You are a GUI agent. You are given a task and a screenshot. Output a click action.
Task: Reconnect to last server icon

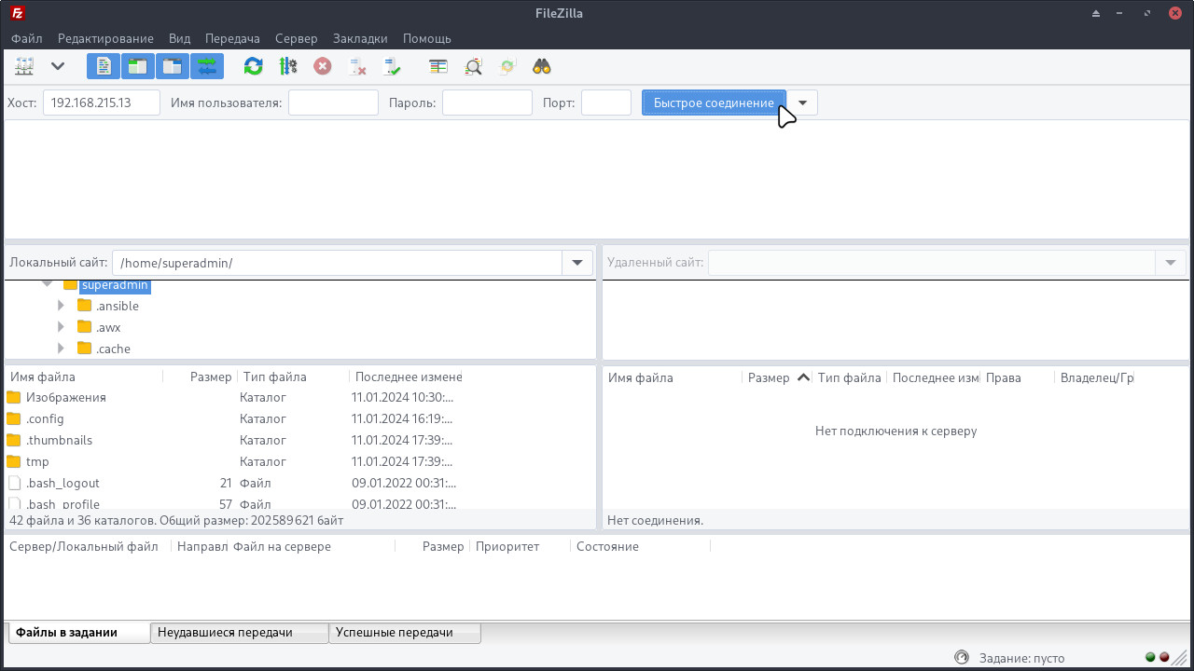click(x=392, y=66)
